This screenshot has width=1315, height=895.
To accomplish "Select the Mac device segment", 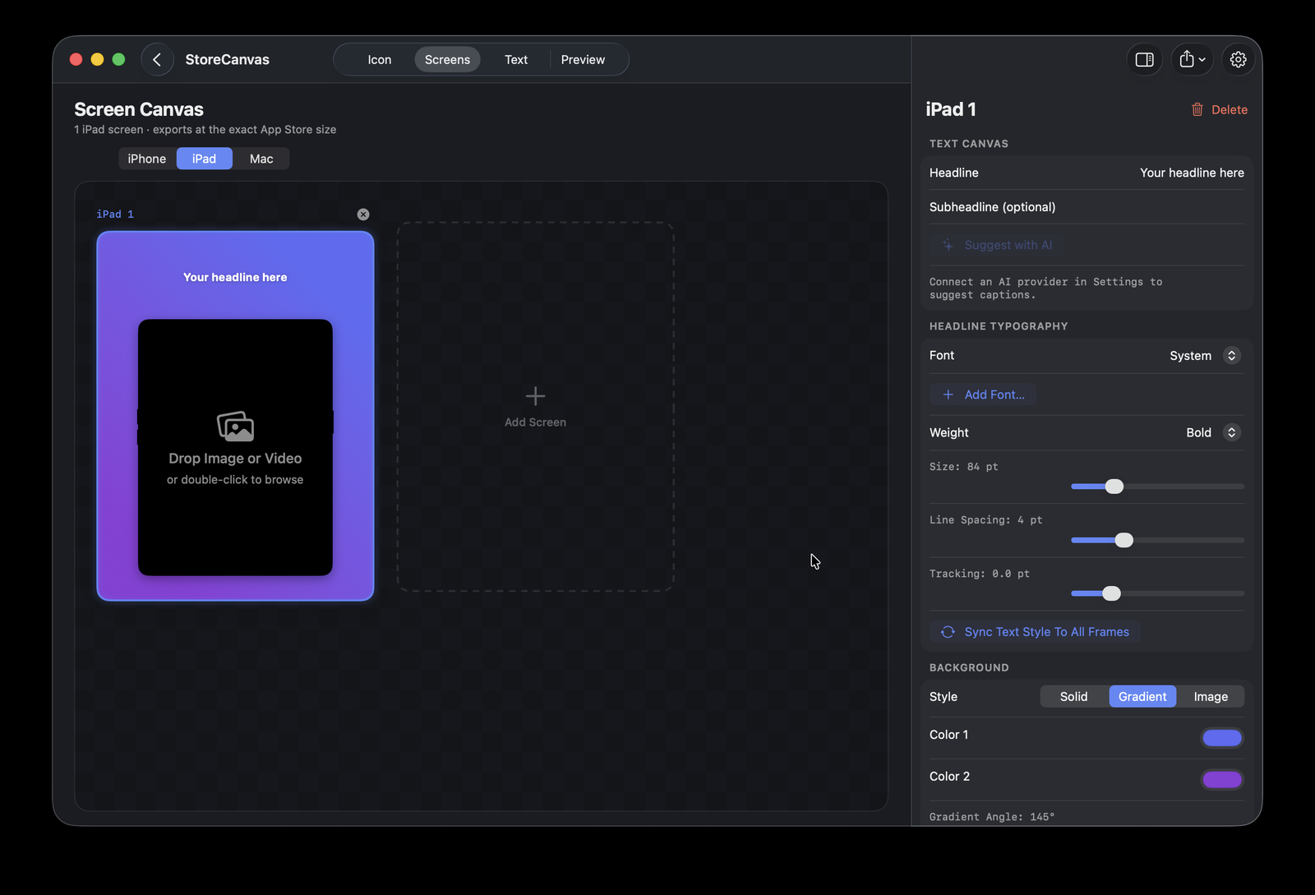I will pyautogui.click(x=261, y=159).
